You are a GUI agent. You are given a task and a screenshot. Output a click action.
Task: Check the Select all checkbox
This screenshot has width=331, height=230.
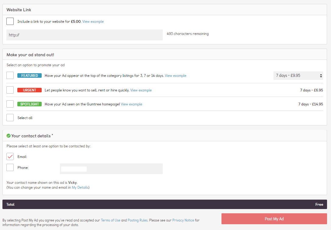(10, 118)
